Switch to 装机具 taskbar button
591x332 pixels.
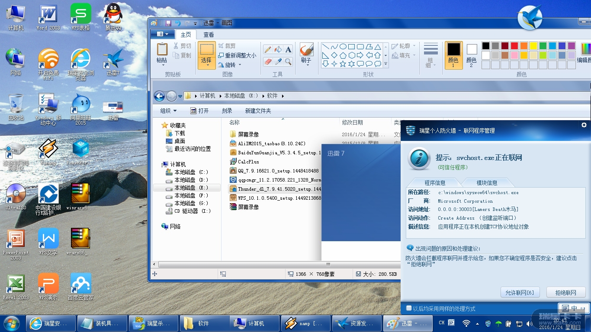coord(103,323)
